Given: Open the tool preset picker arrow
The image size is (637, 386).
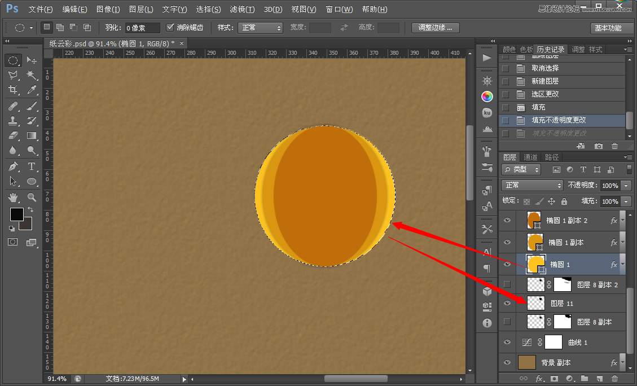Looking at the screenshot, I should 31,28.
